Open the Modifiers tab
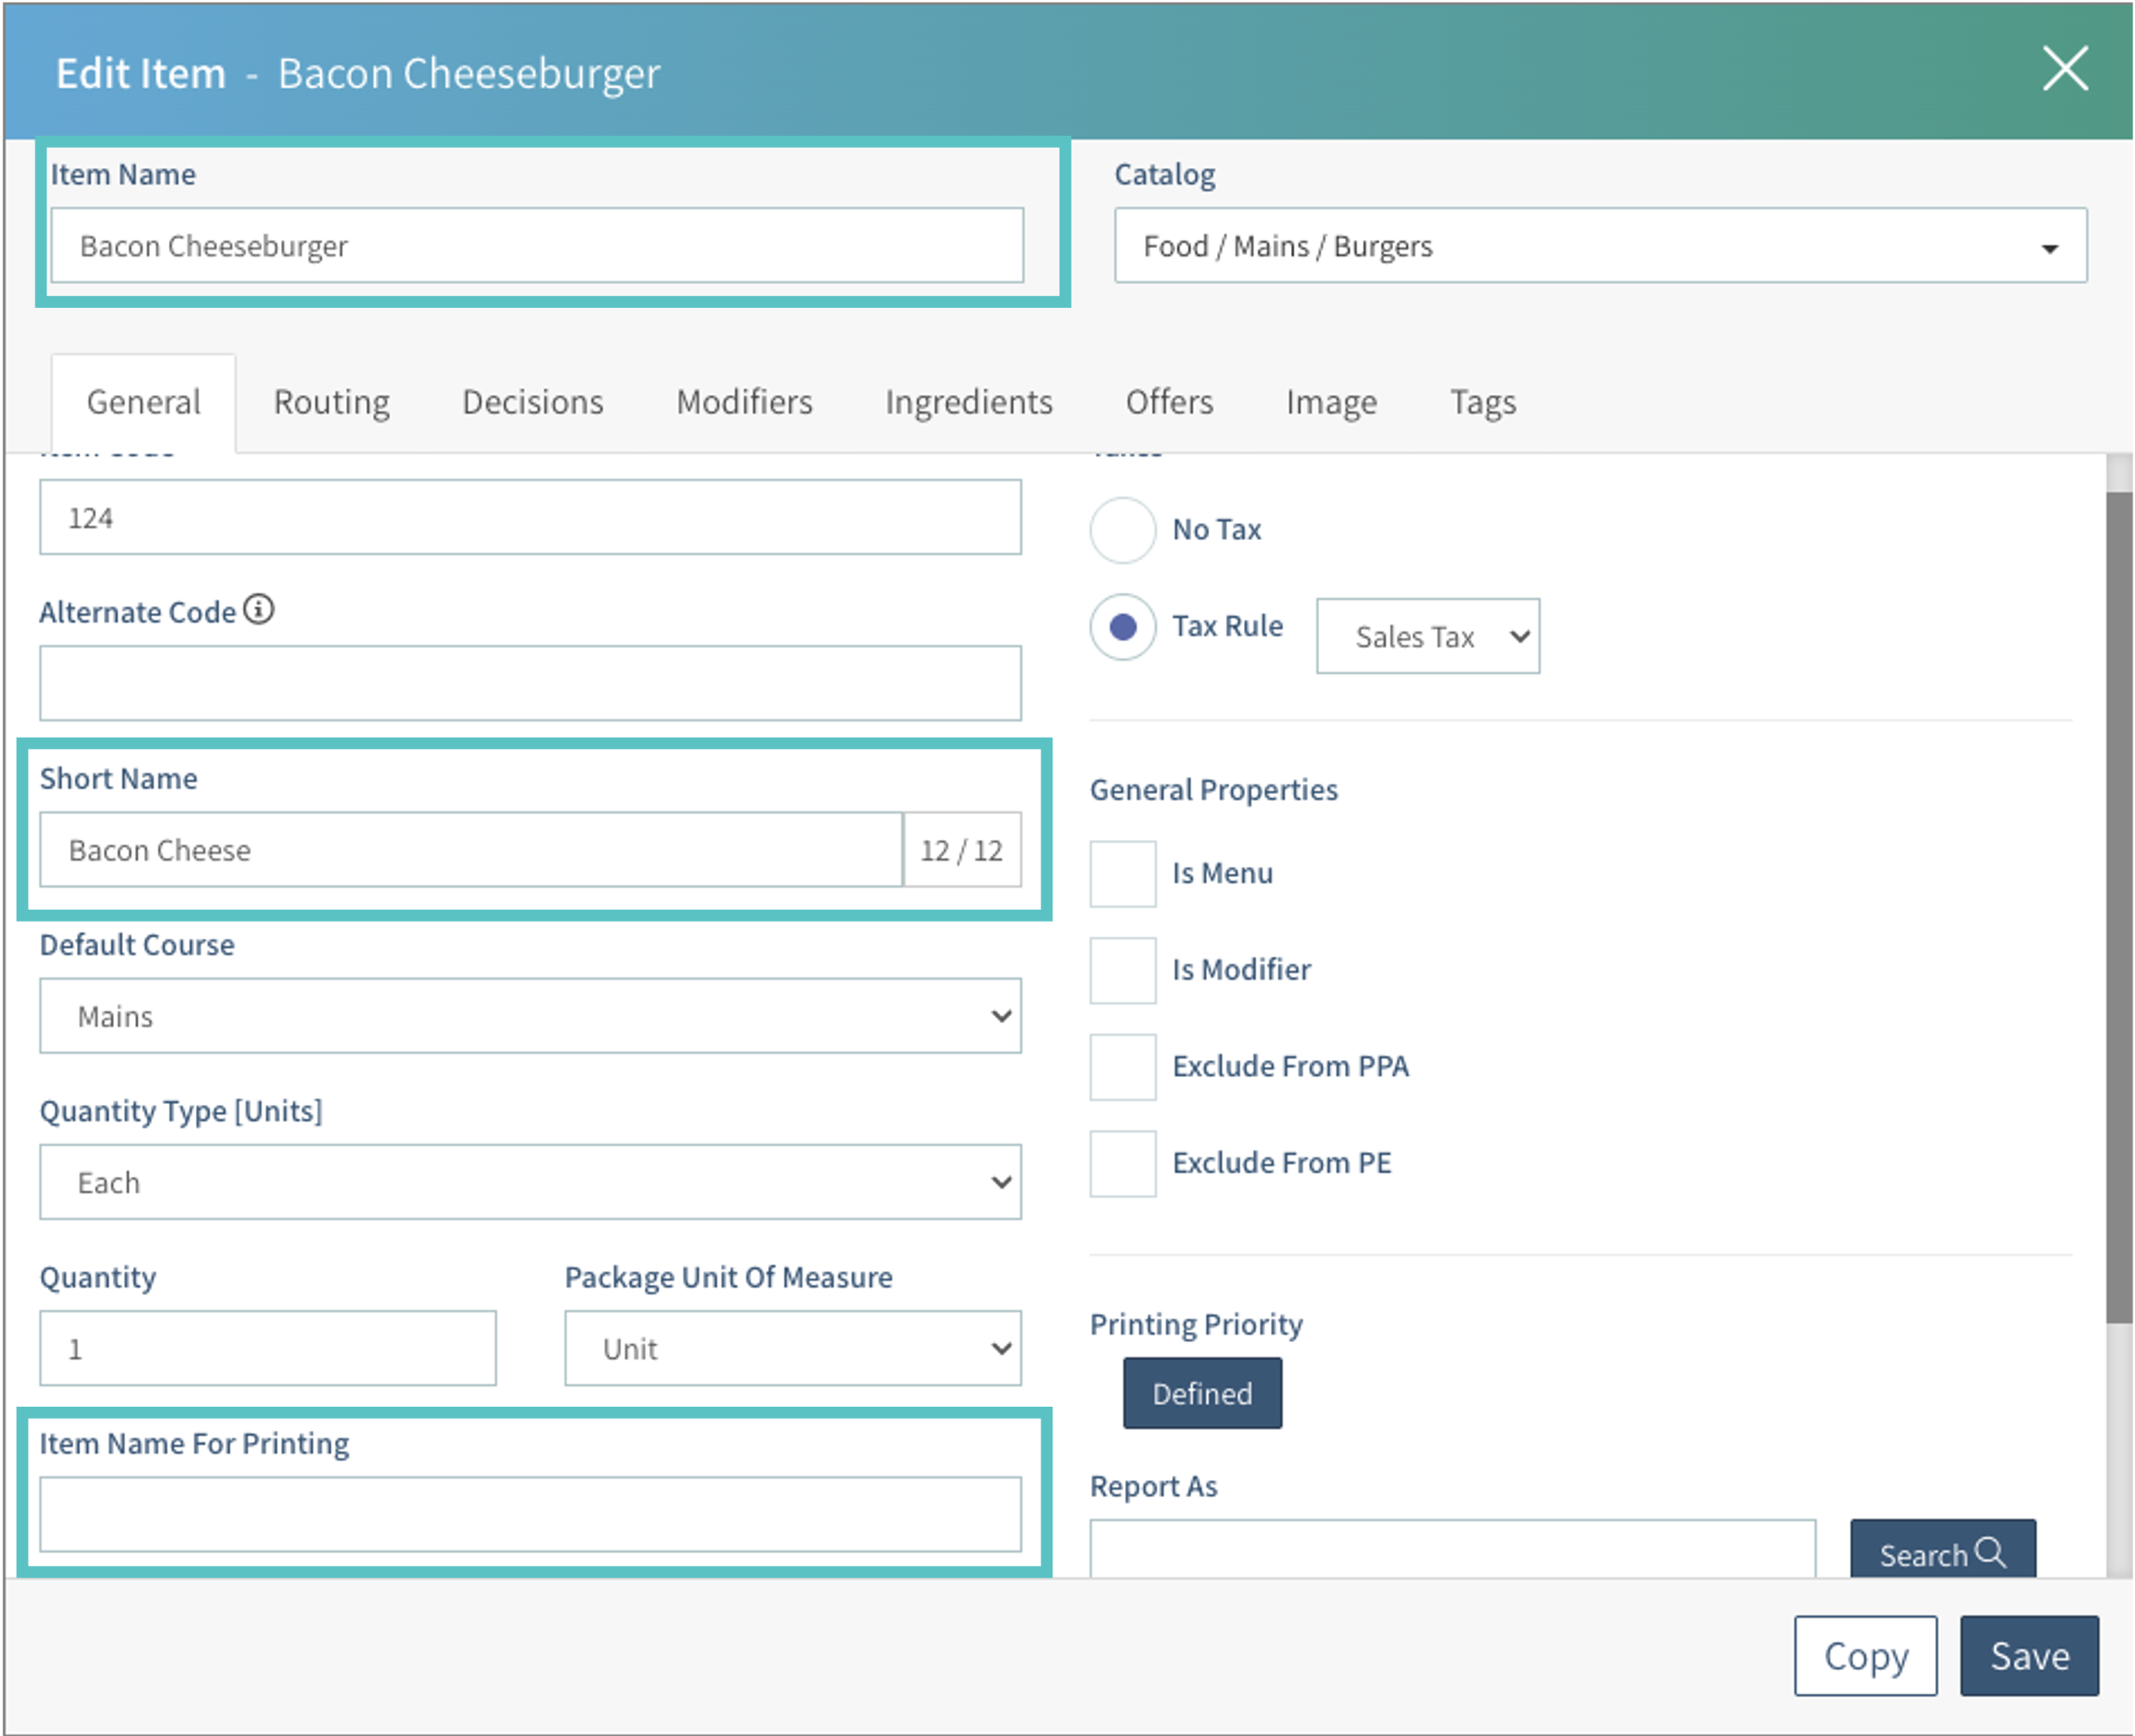The width and height of the screenshot is (2135, 1736). click(x=744, y=402)
